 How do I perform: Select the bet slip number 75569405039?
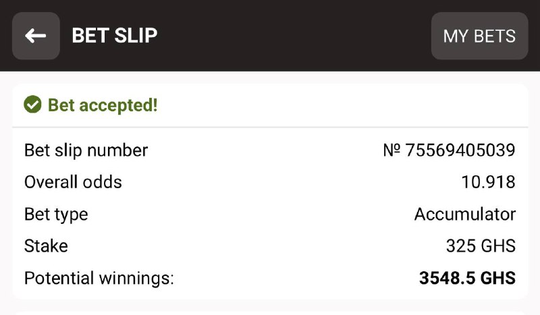(x=460, y=150)
